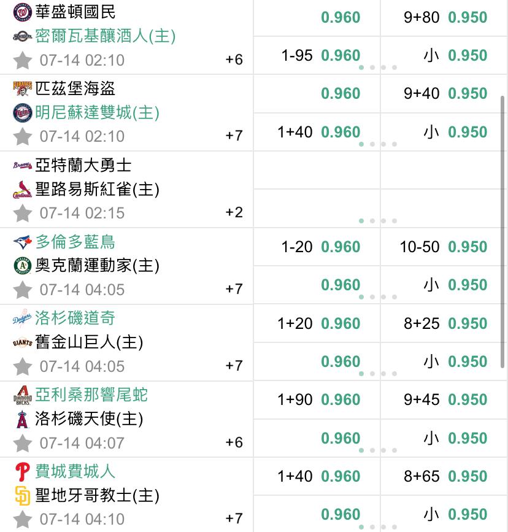
Task: Click the Washington Nationals team logo
Action: pos(23,12)
